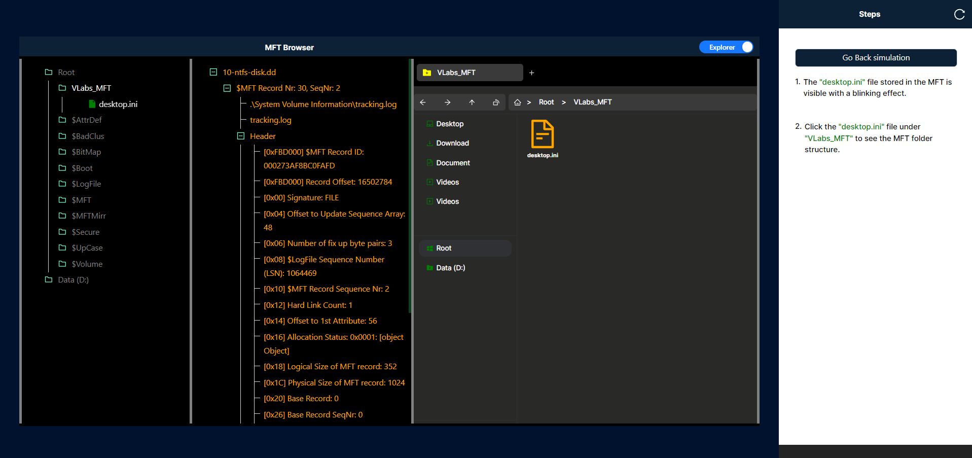
Task: Open the $MFTMirr folder in the tree
Action: click(88, 216)
